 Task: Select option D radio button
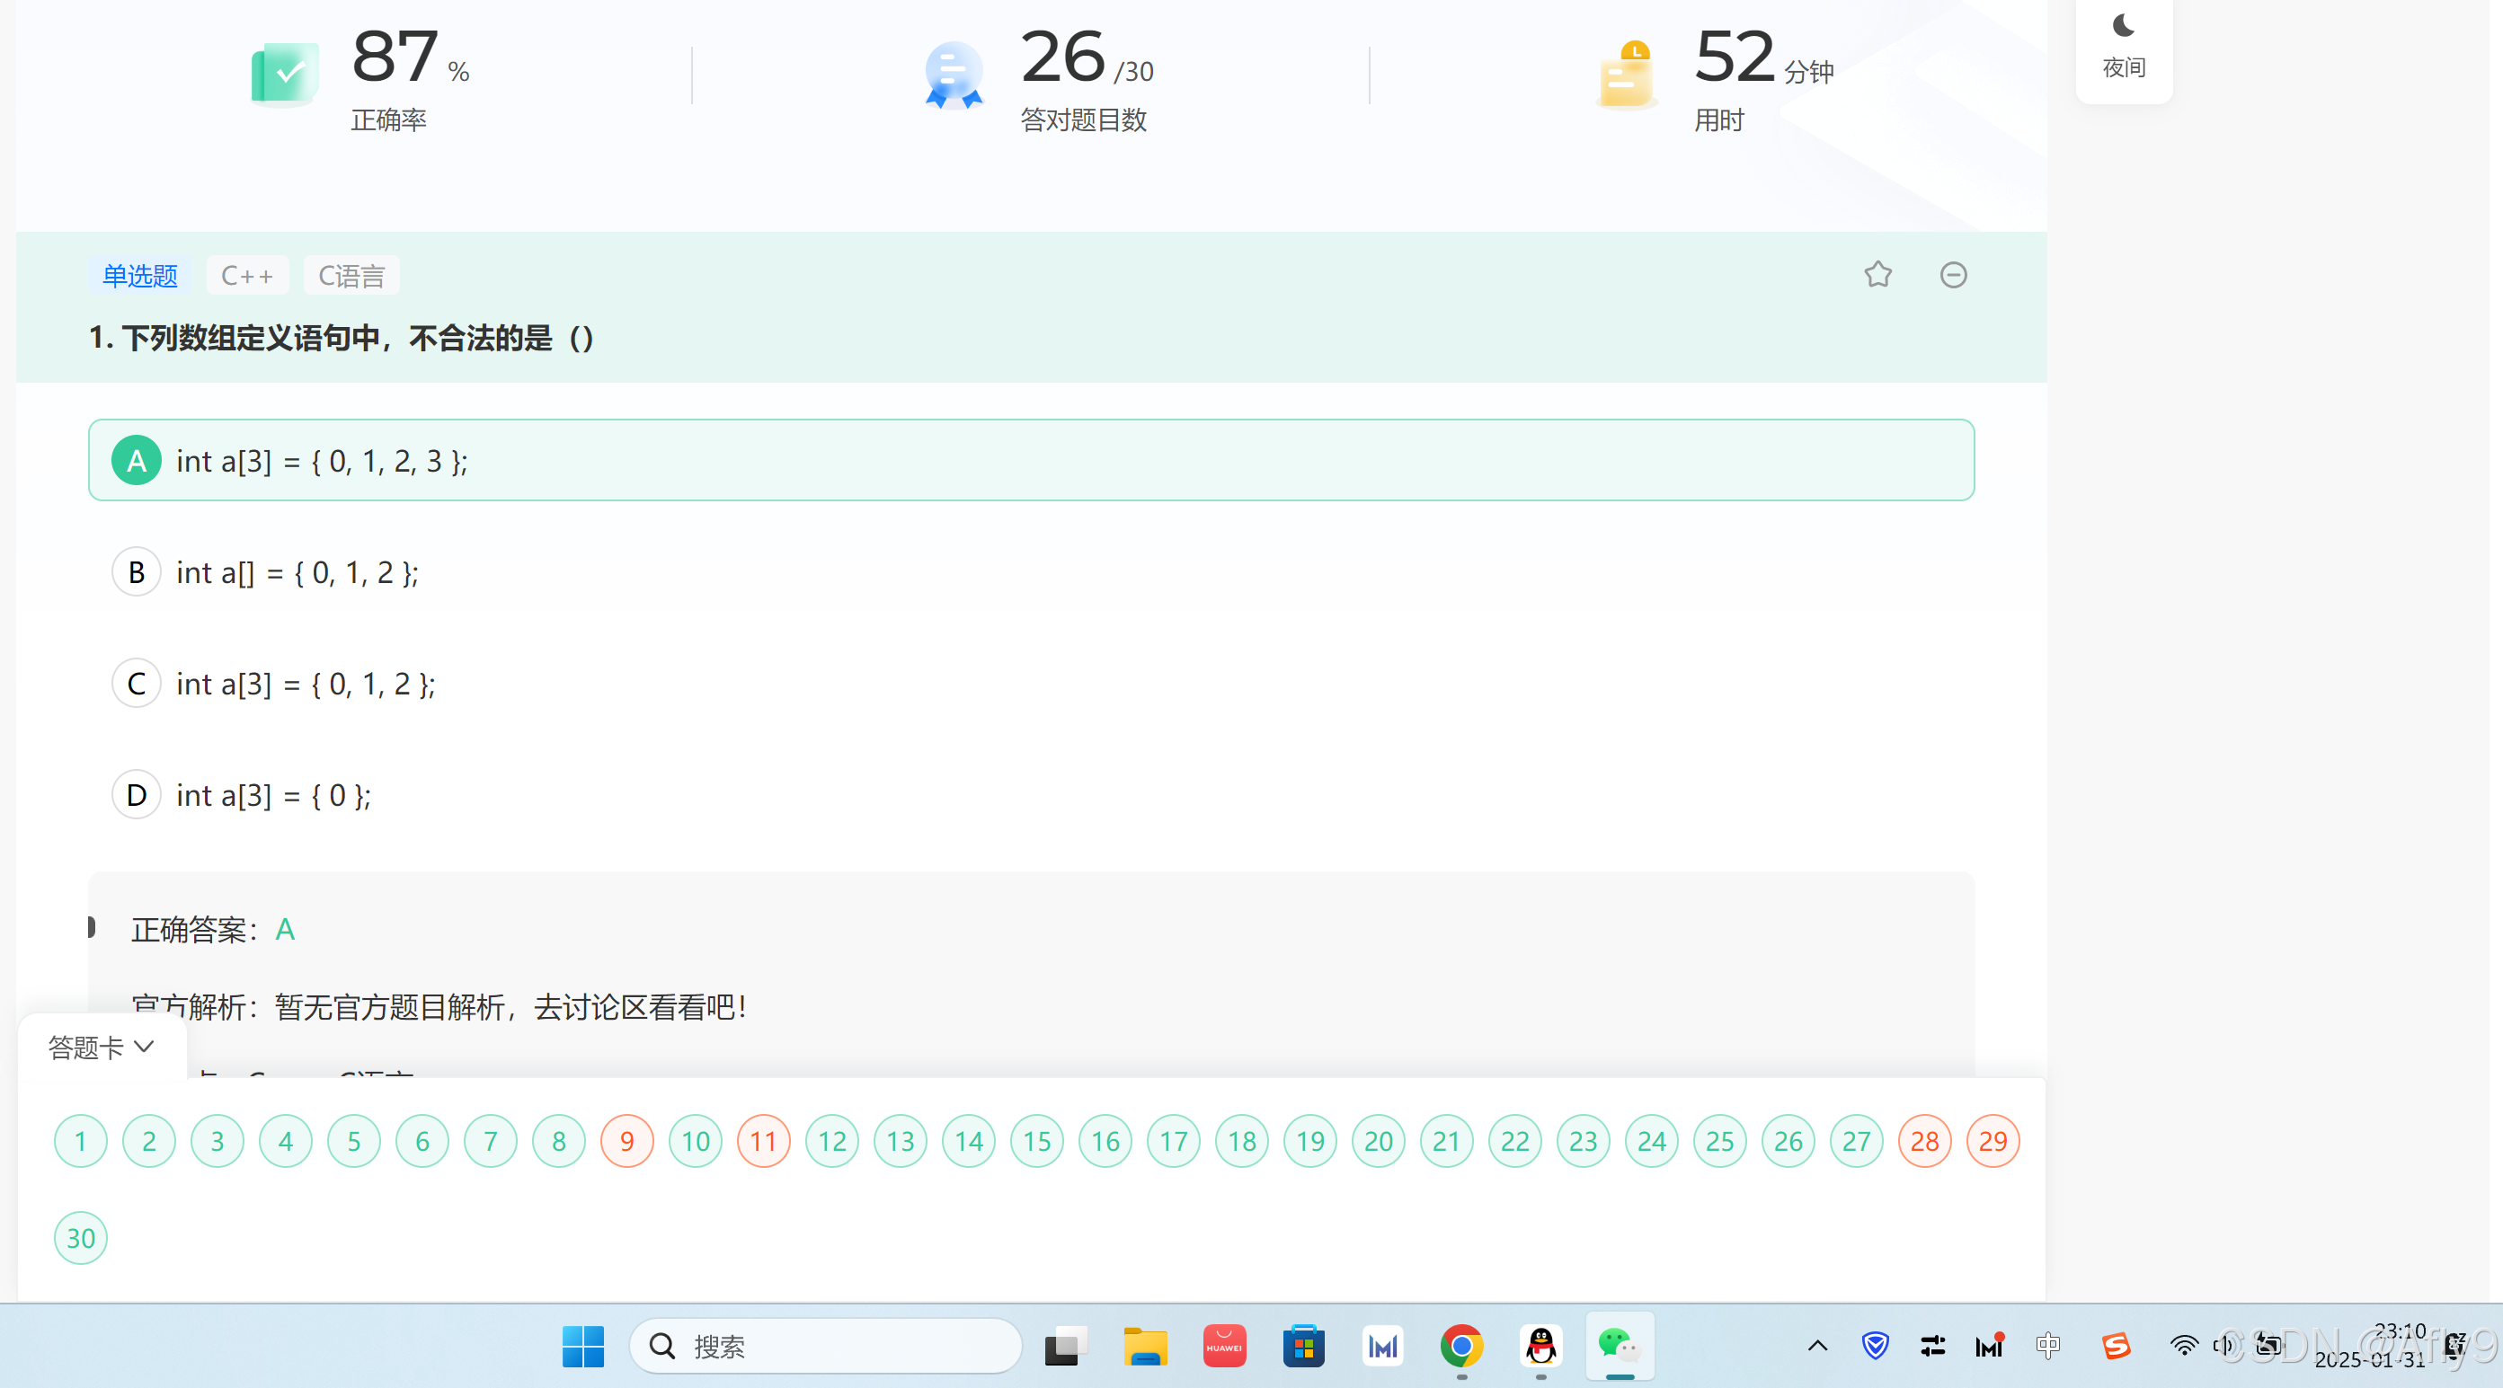(136, 795)
